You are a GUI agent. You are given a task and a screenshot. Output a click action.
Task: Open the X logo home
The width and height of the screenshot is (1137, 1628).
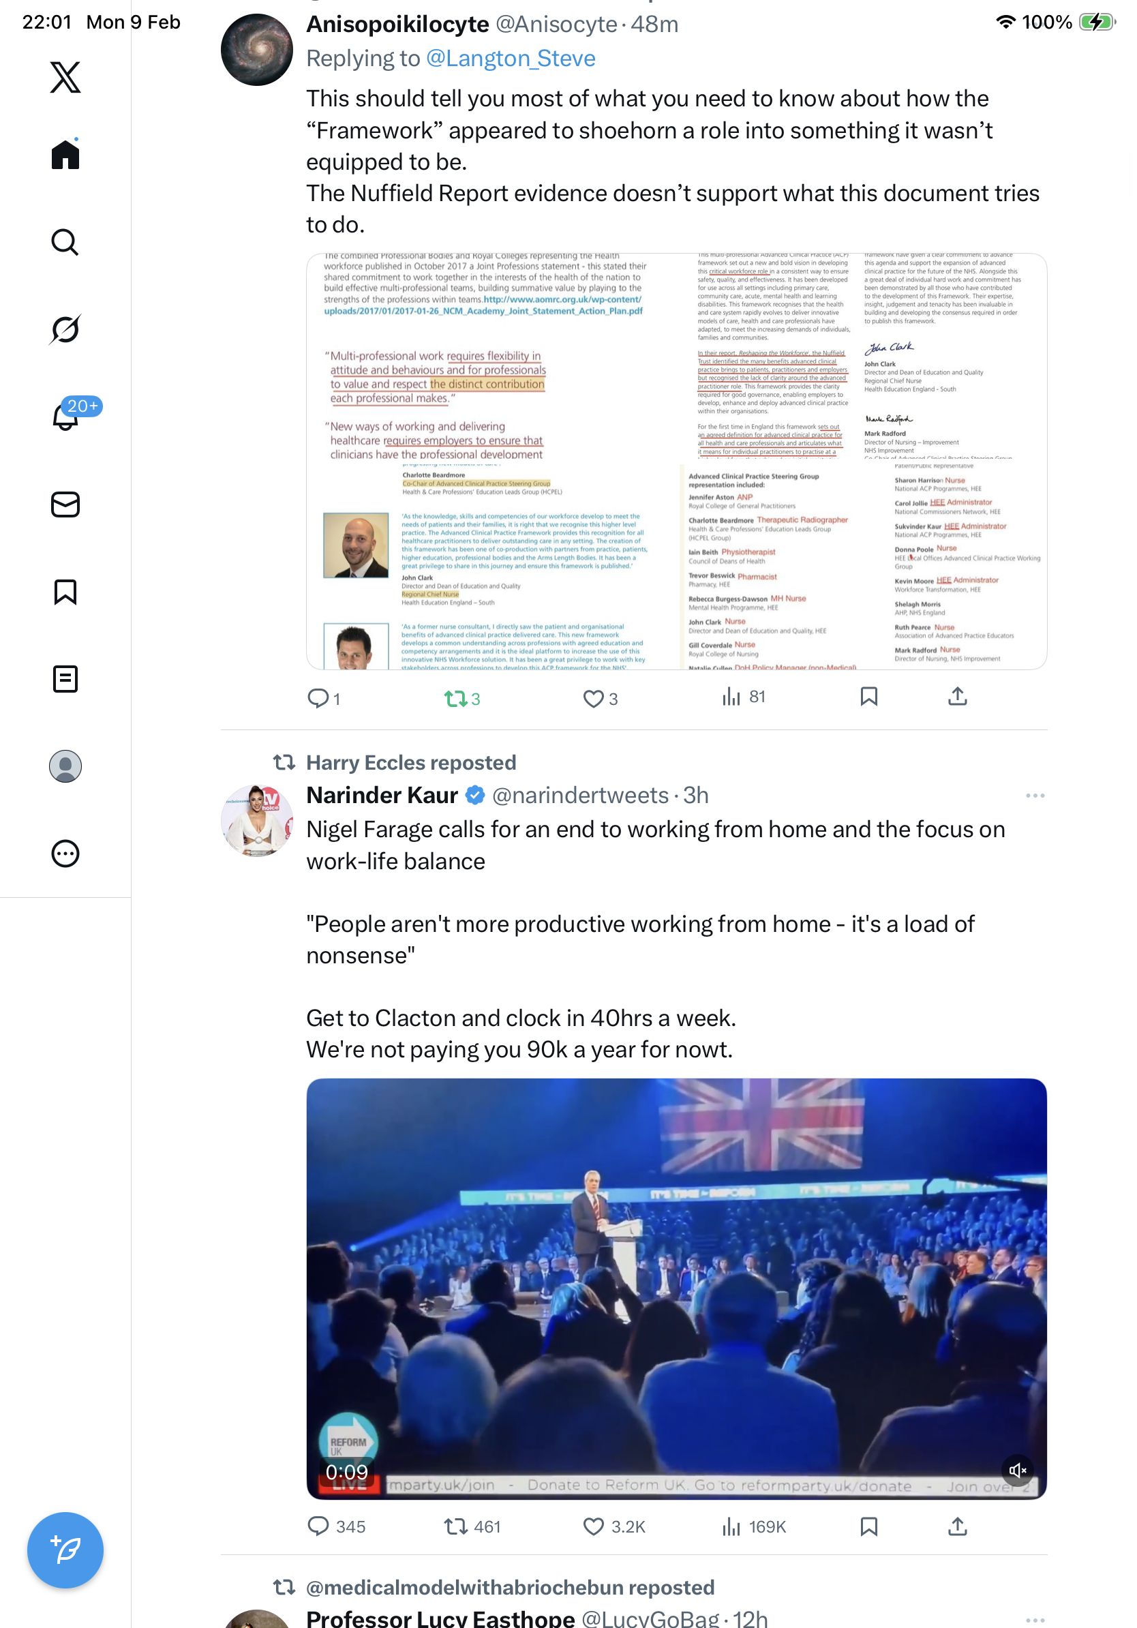65,77
